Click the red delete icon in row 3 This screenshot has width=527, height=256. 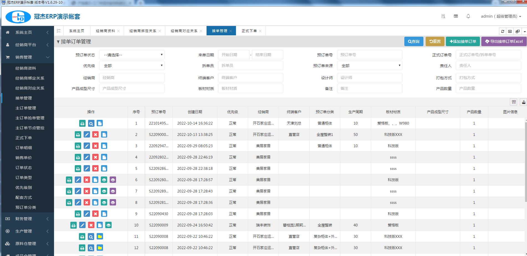pyautogui.click(x=96, y=146)
